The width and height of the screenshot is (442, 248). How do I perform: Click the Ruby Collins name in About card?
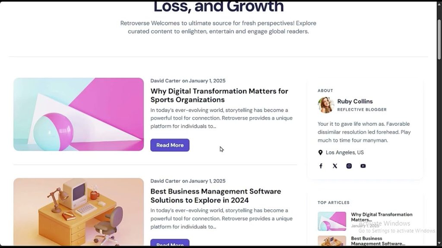tap(355, 102)
